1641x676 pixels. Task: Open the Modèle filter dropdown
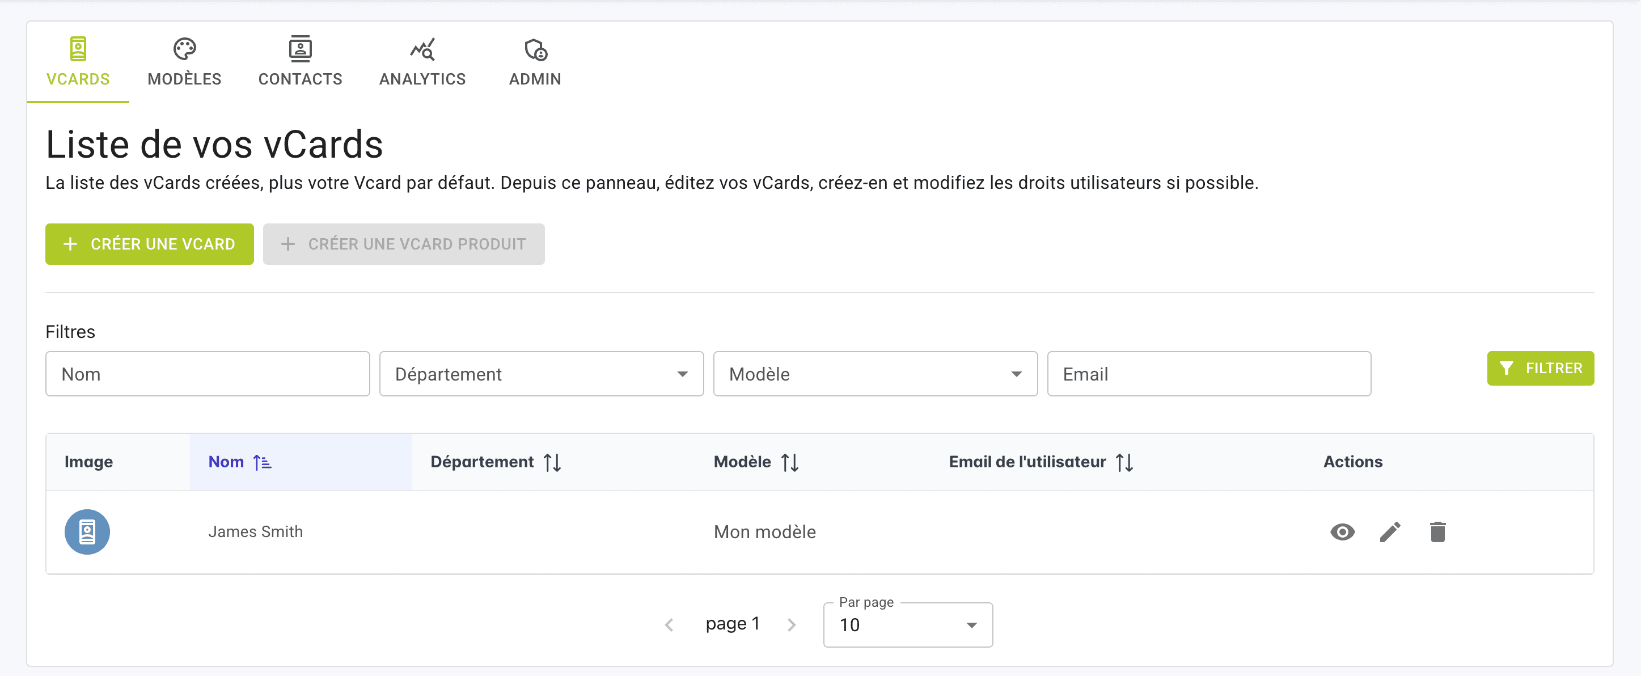[x=874, y=374]
